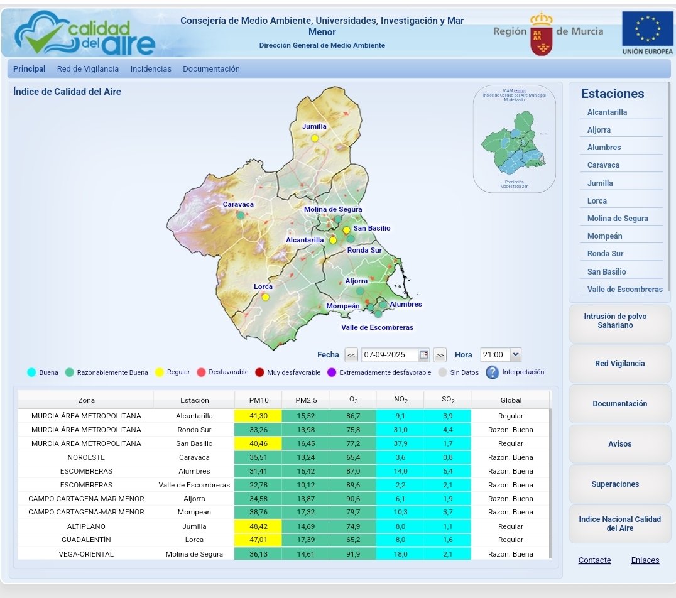The image size is (676, 598).
Task: Open the Red de Vigilancia tab
Action: coord(89,69)
